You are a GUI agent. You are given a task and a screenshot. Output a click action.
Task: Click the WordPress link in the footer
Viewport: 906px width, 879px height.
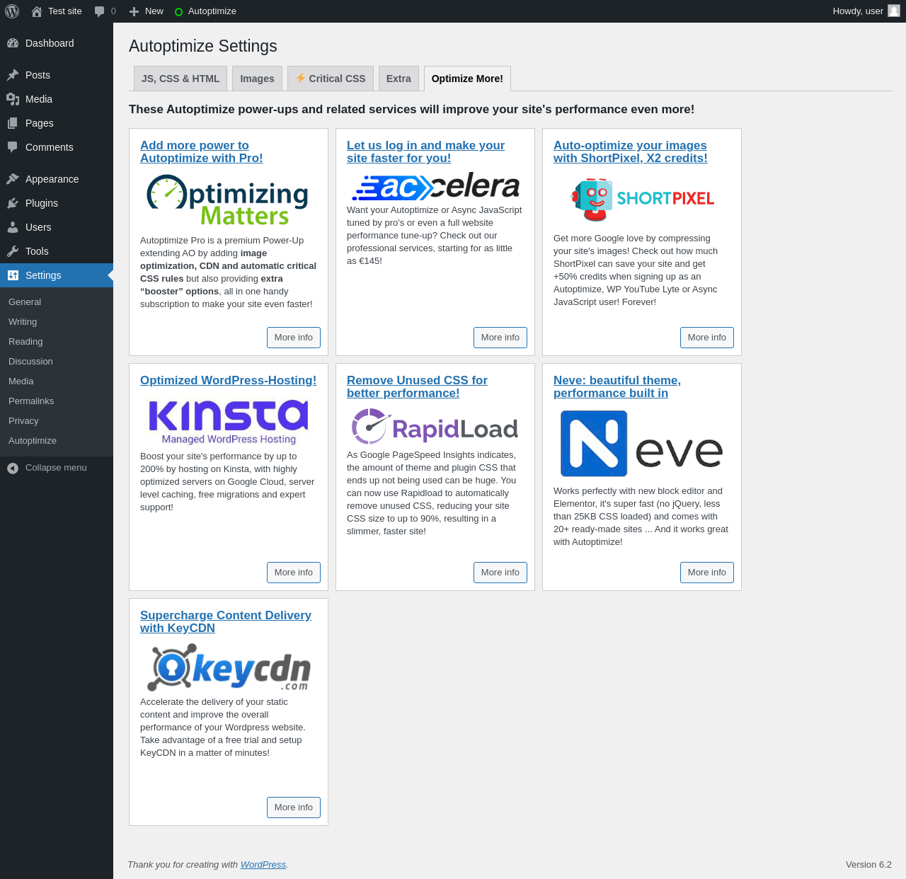pos(263,865)
